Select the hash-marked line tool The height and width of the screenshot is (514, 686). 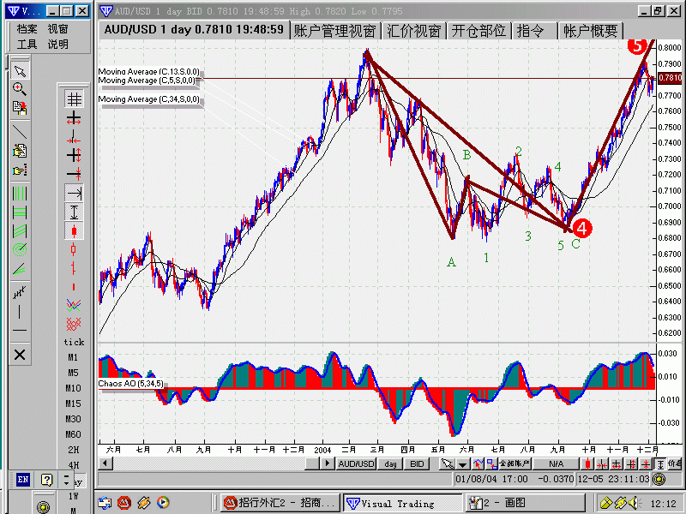point(20,292)
